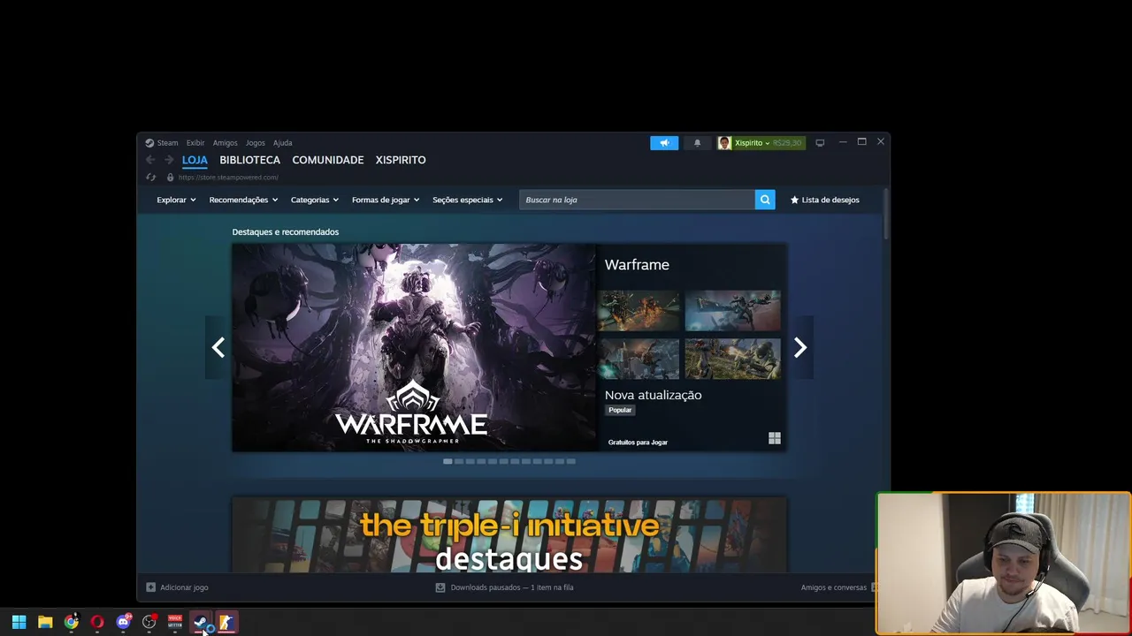Open the Xispirito account dropdown
Screen dimensions: 1132x636
coord(753,143)
